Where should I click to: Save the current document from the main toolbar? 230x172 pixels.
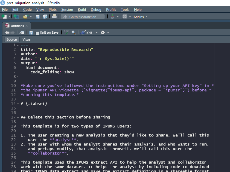[x=38, y=17]
